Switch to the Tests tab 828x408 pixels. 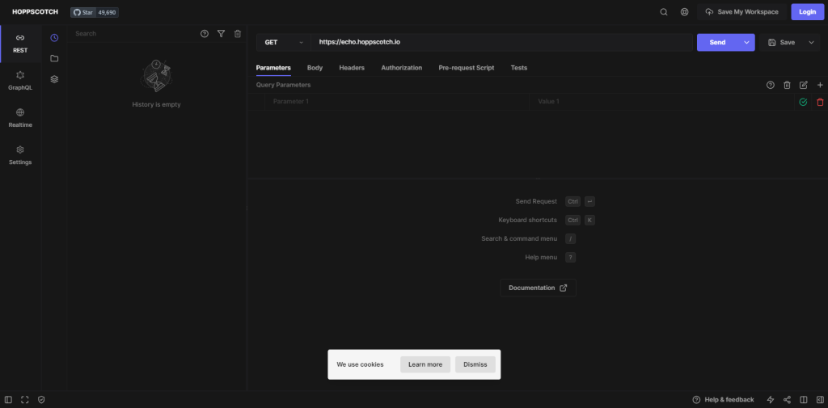click(518, 68)
